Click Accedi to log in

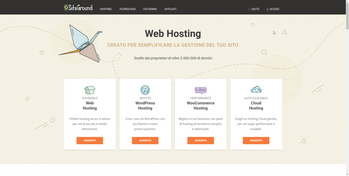[274, 9]
